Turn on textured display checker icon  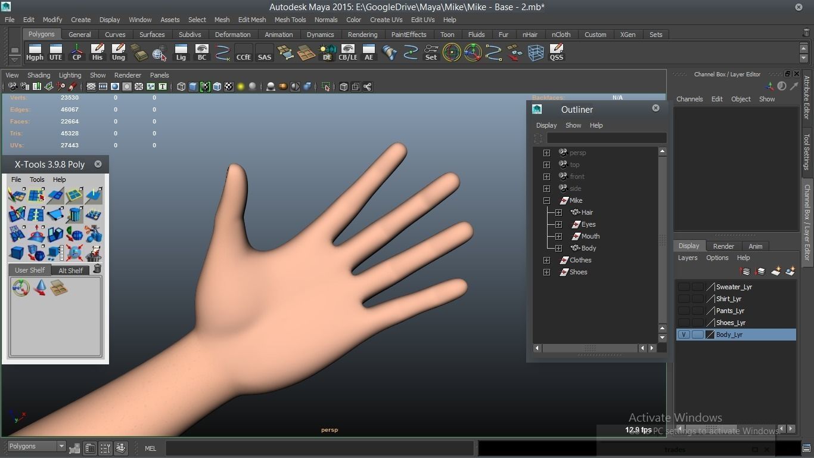(229, 86)
